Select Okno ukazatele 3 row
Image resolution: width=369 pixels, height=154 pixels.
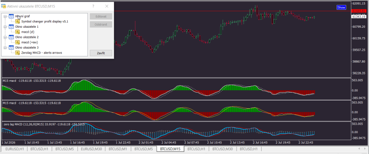pyautogui.click(x=27, y=47)
